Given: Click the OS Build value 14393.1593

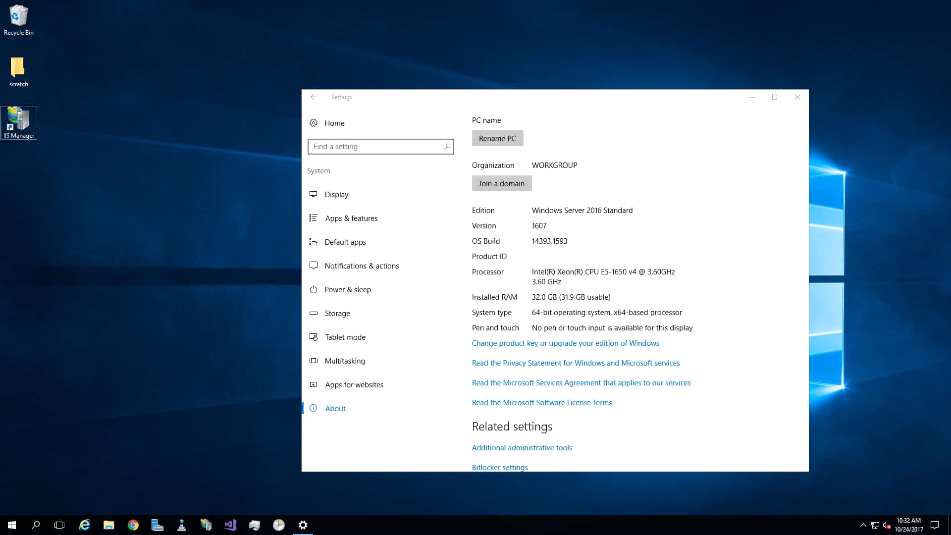Looking at the screenshot, I should [549, 241].
